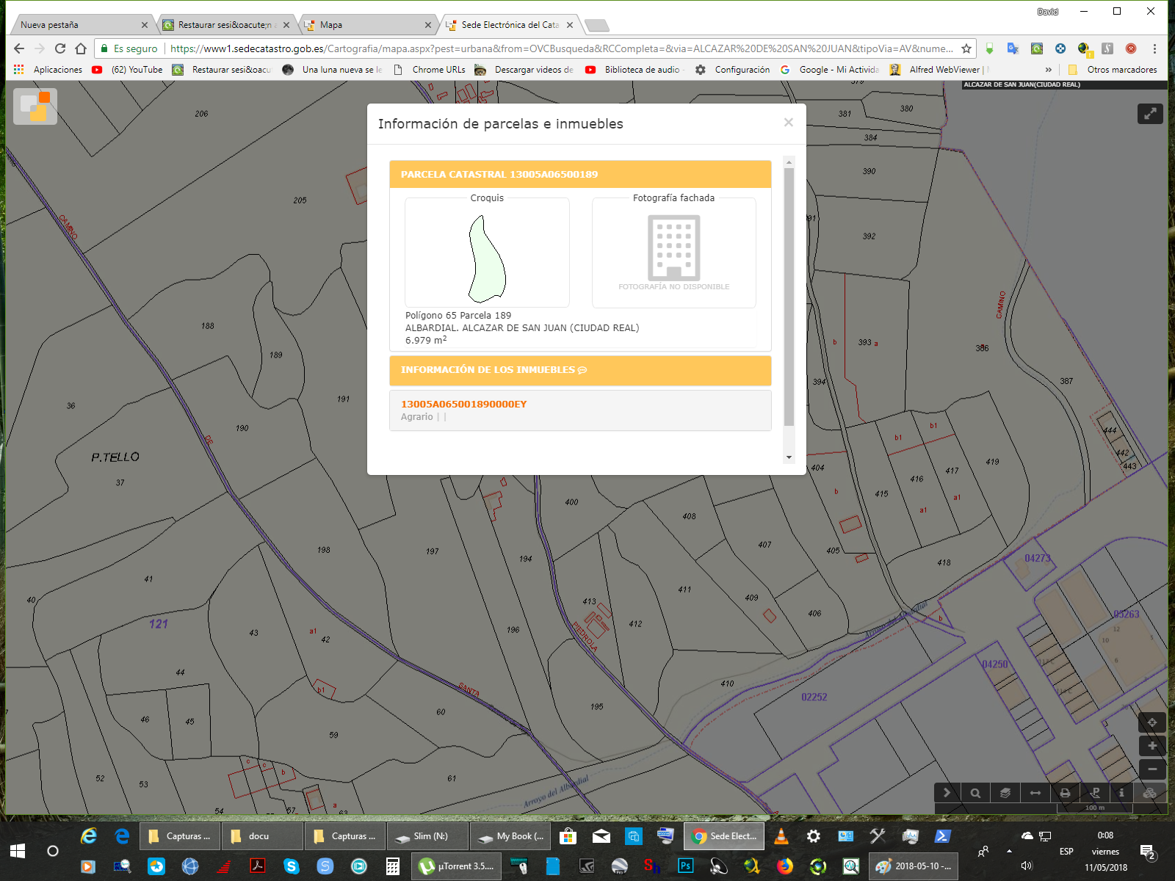1175x881 pixels.
Task: Close the parcel information dialog
Action: (788, 123)
